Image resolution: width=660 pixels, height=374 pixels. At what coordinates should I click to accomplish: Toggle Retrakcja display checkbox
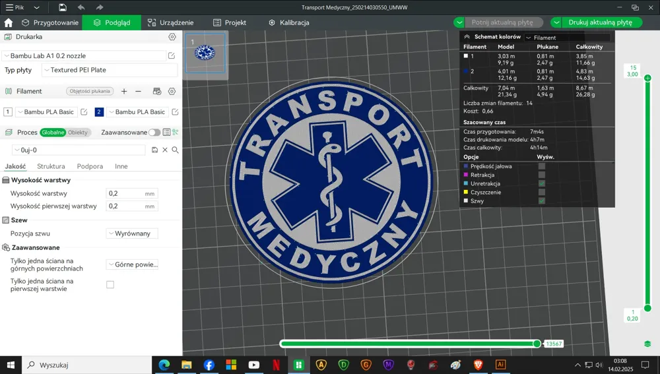click(542, 175)
